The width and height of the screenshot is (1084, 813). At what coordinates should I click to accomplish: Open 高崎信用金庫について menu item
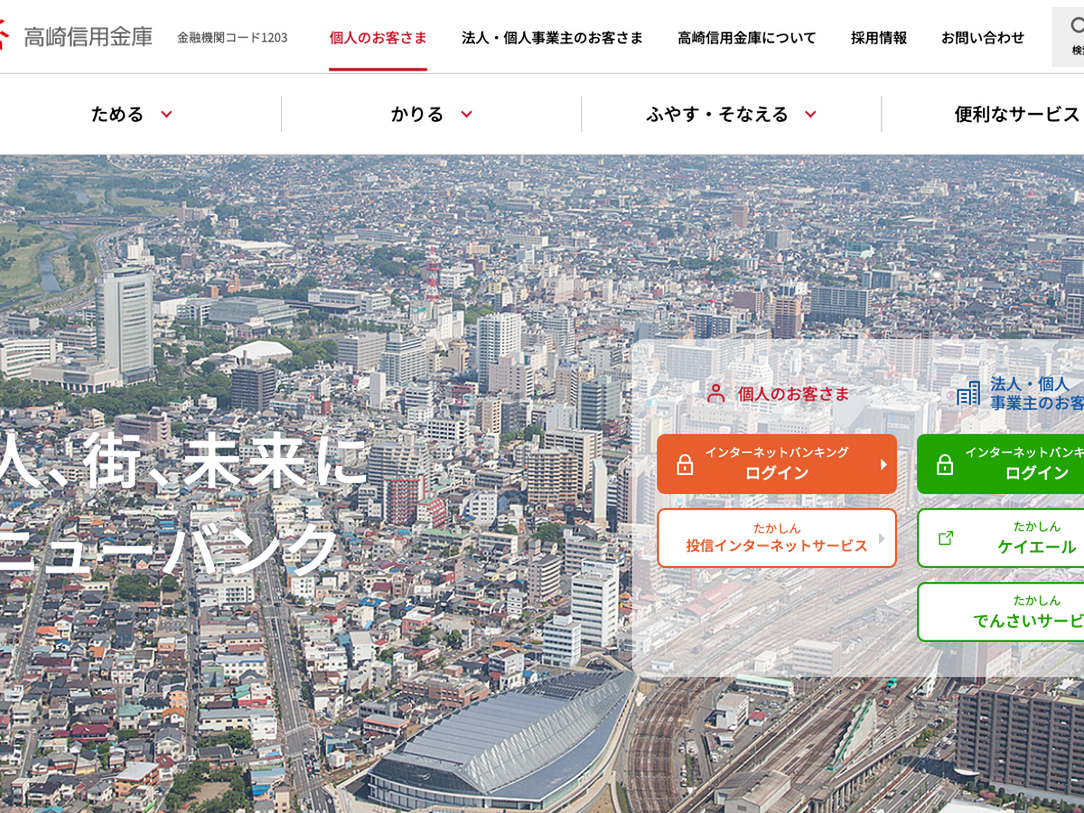[x=746, y=38]
